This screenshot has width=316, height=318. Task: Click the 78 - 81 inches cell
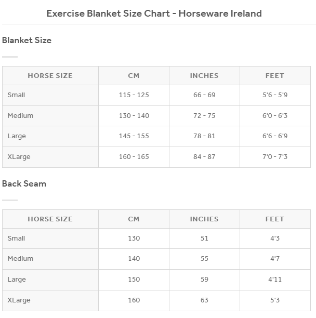coord(204,136)
